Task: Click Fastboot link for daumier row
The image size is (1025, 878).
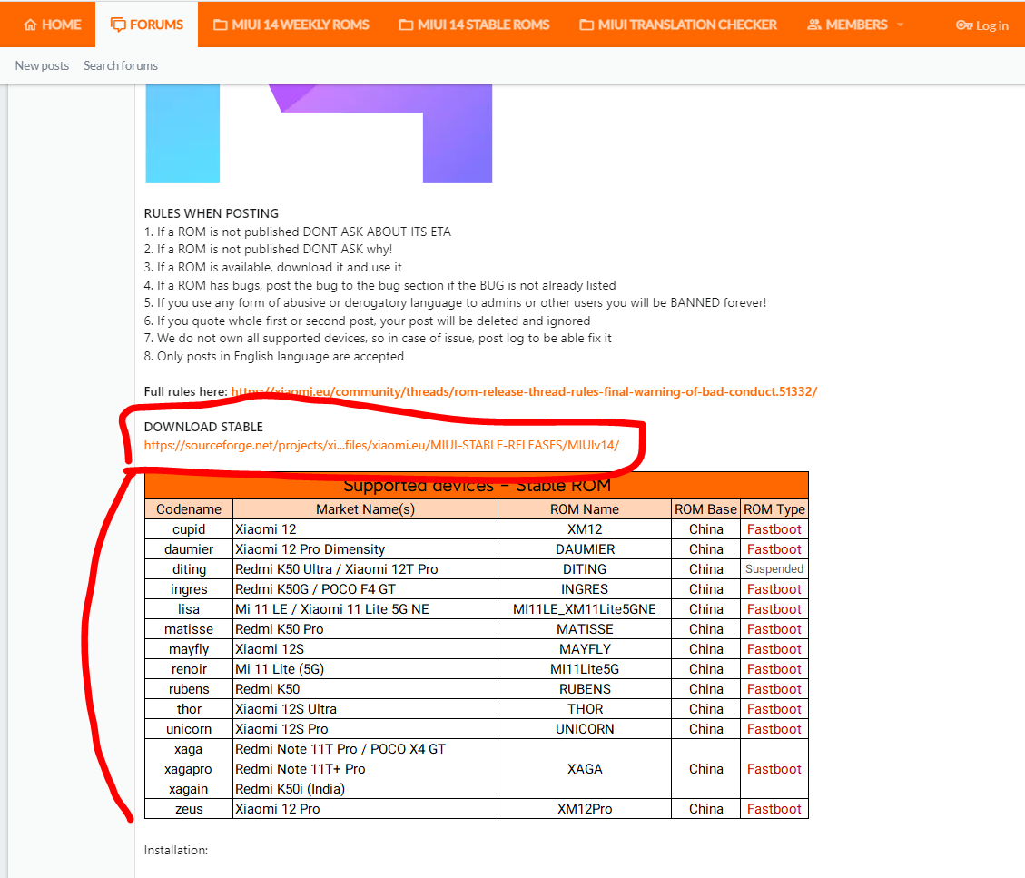Action: click(x=774, y=549)
